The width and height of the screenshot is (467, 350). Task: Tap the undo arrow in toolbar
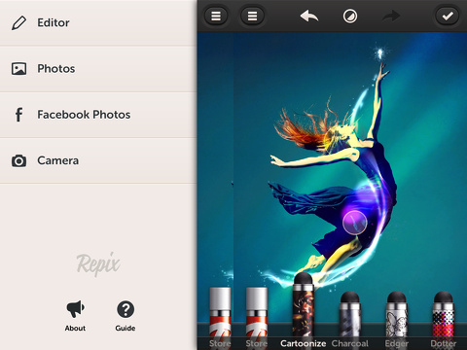tap(309, 16)
